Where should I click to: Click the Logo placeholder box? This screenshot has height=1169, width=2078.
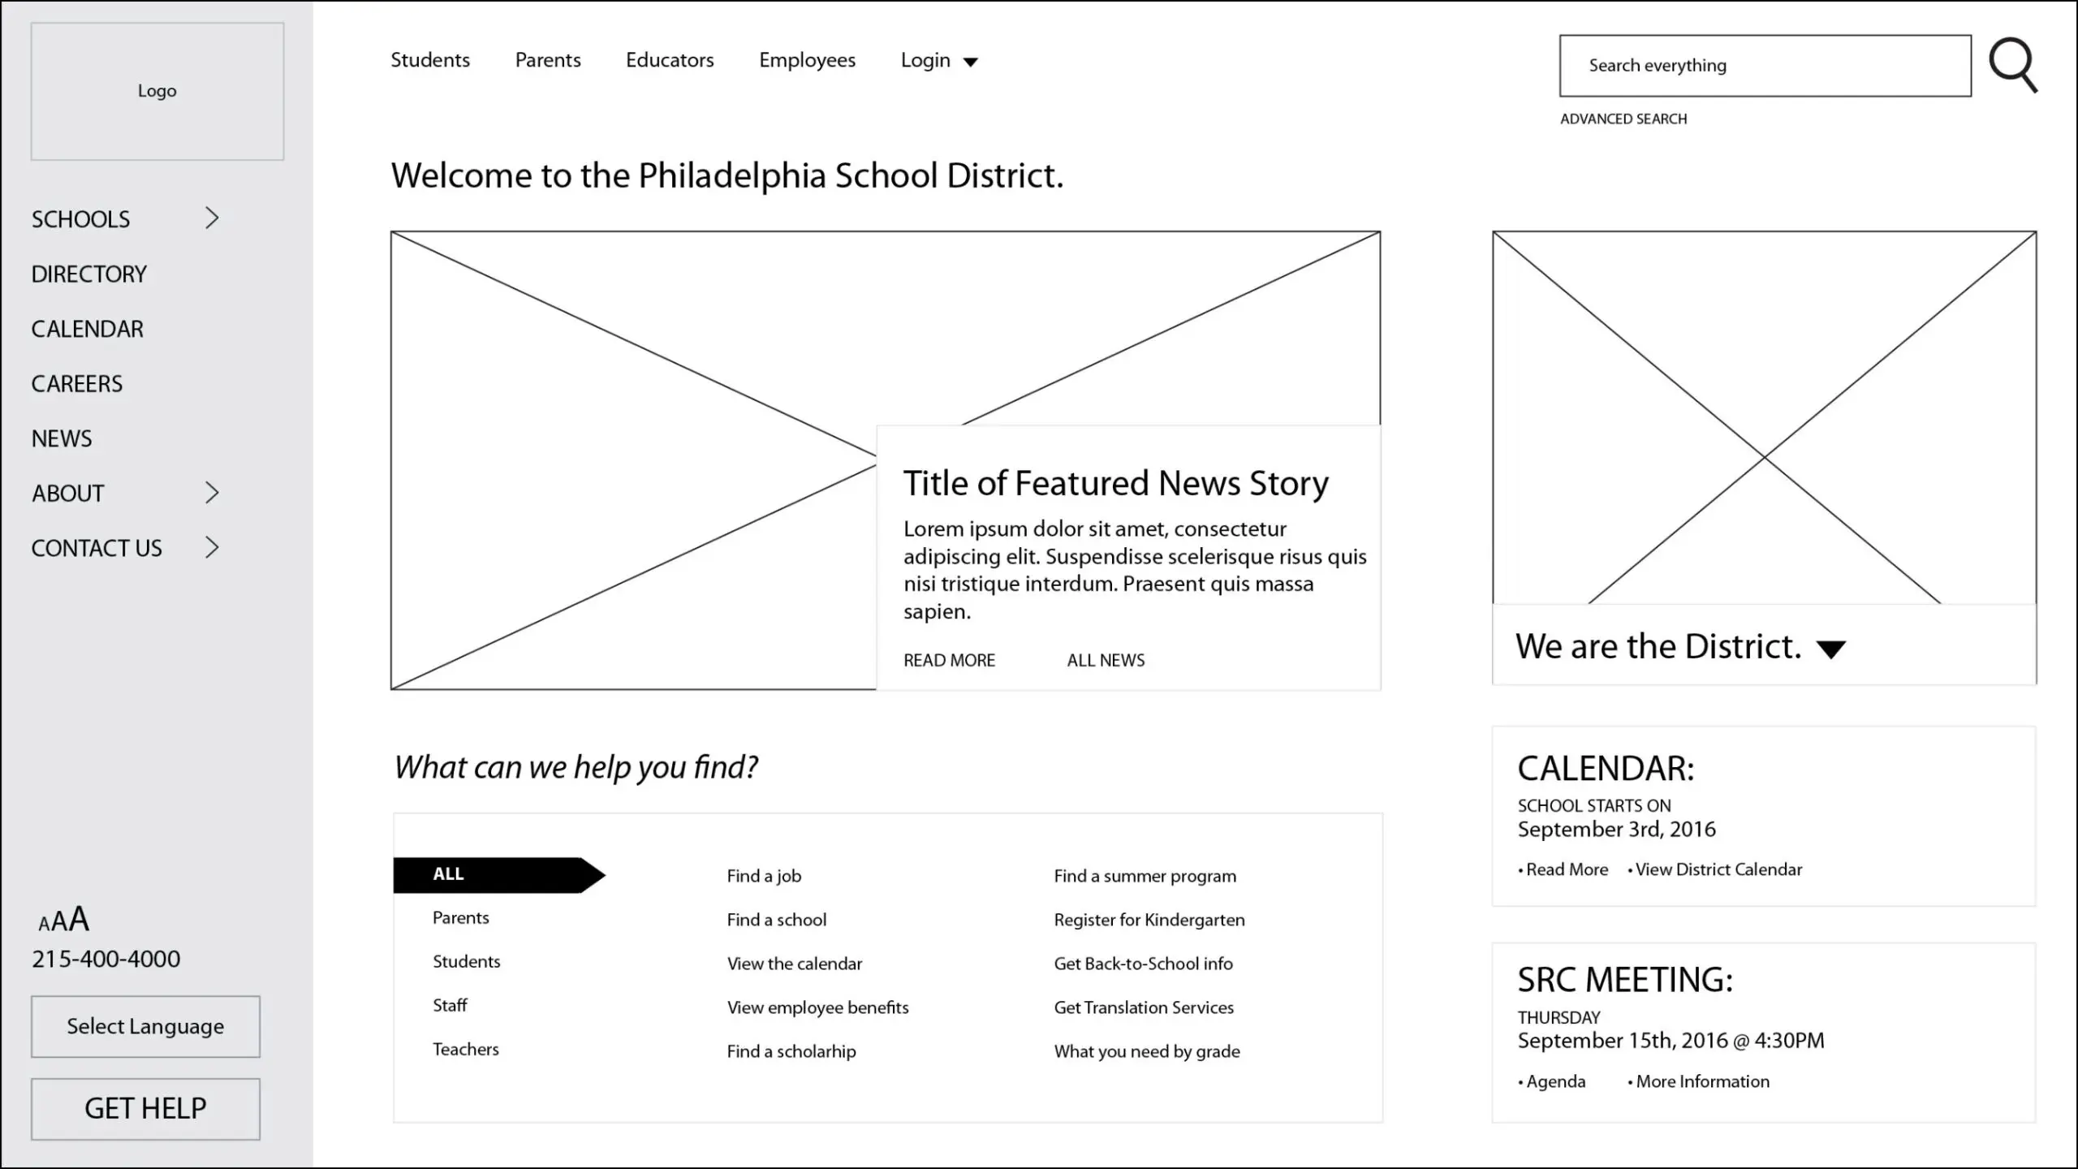(157, 91)
